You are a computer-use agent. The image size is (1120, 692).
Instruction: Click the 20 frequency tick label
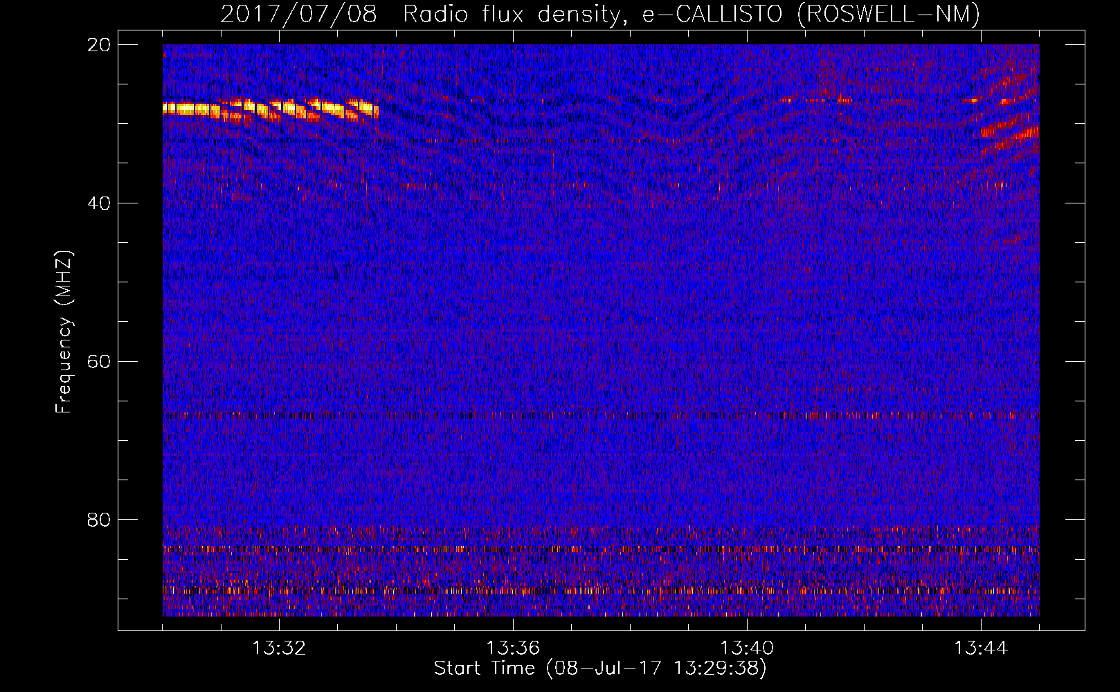coord(98,45)
